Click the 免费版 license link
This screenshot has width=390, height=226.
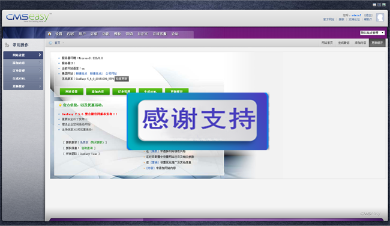coord(84,142)
